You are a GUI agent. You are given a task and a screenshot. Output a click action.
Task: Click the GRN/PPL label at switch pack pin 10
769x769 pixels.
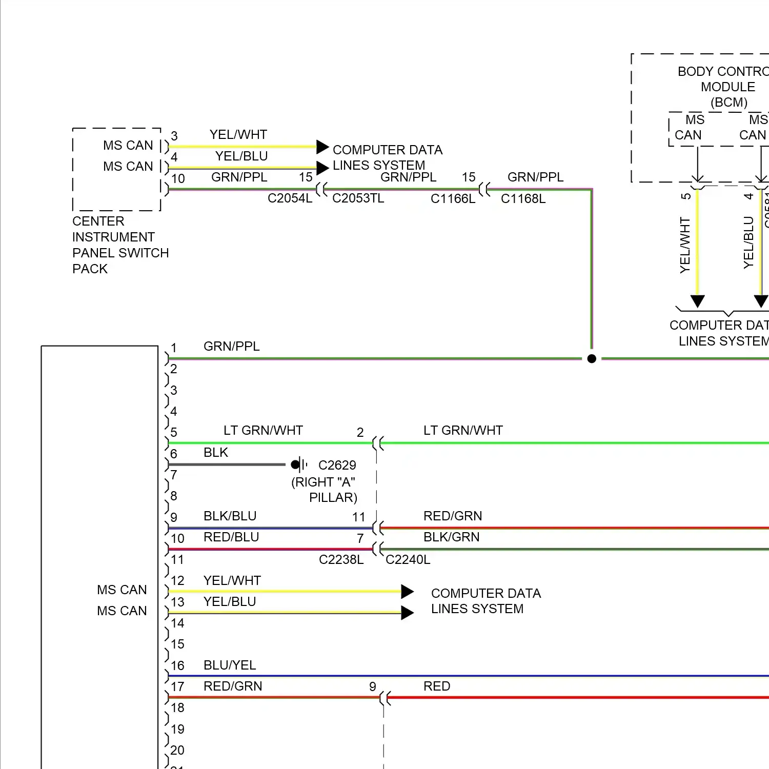pos(239,177)
